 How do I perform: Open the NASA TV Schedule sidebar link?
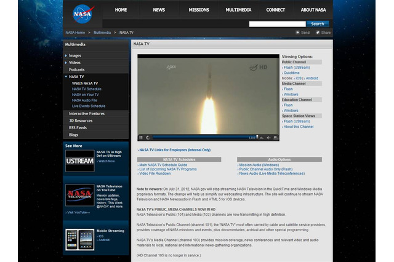[x=86, y=89]
